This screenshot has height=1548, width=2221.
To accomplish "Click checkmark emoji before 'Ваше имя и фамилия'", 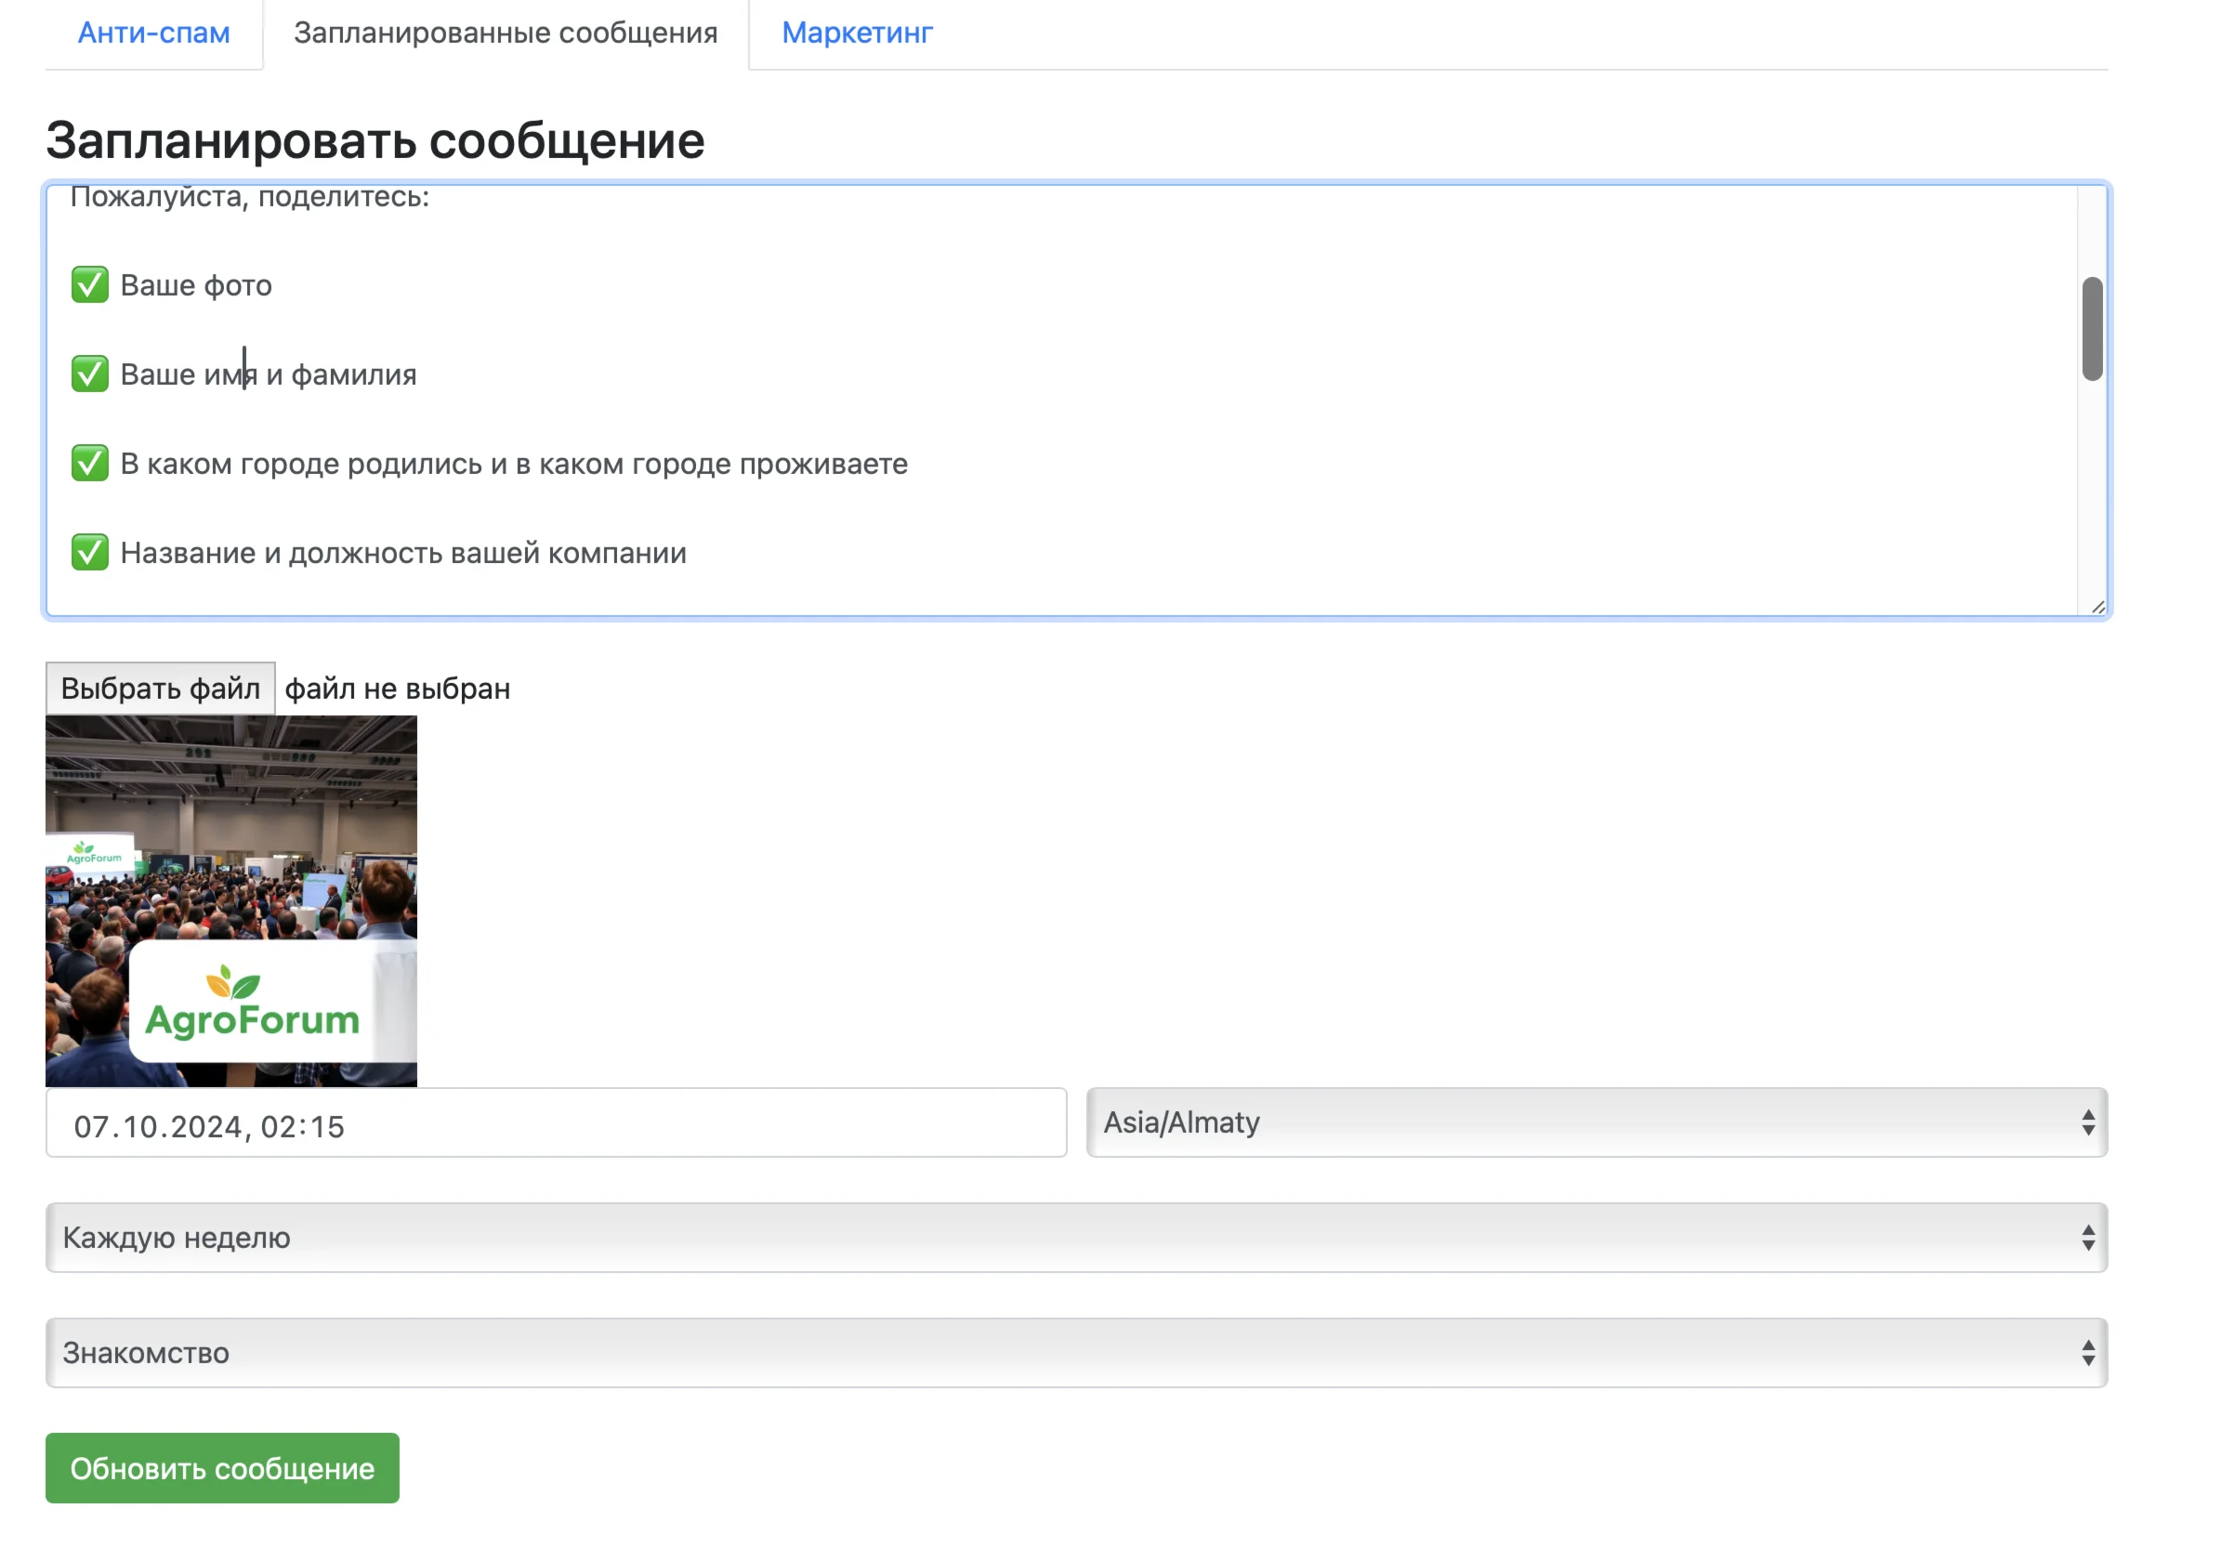I will point(90,374).
